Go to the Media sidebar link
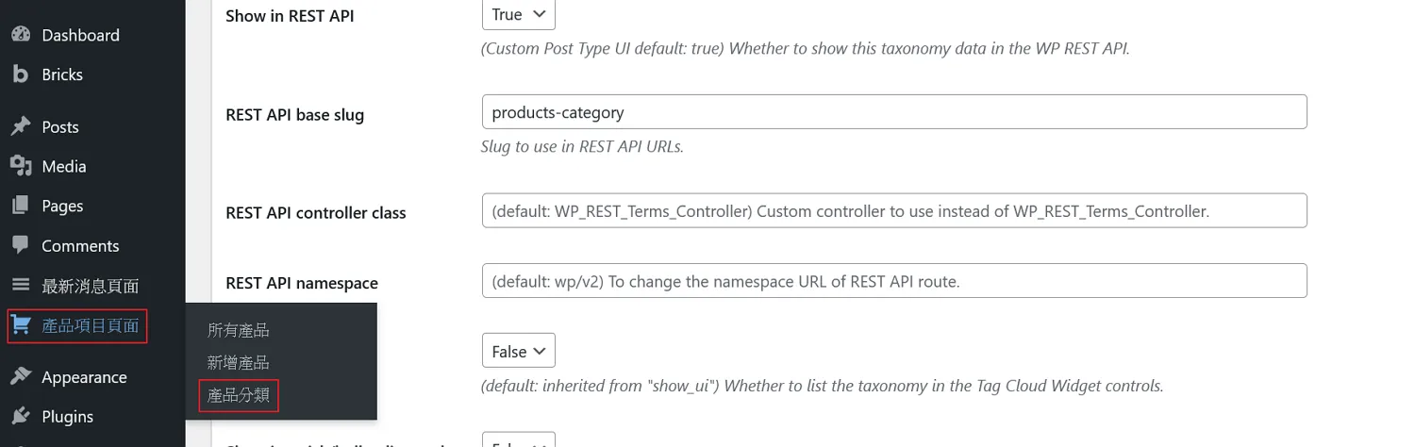The image size is (1415, 447). click(x=64, y=167)
